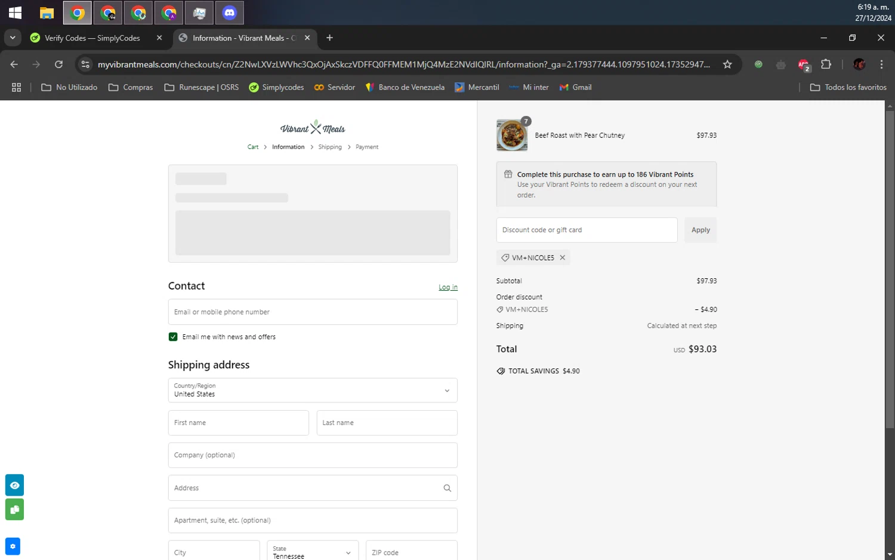Open the tab search dropdown

[x=12, y=38]
